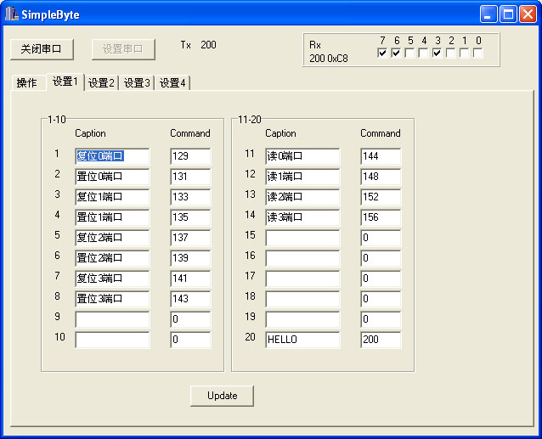
Task: Click command field showing 152
Action: point(381,197)
